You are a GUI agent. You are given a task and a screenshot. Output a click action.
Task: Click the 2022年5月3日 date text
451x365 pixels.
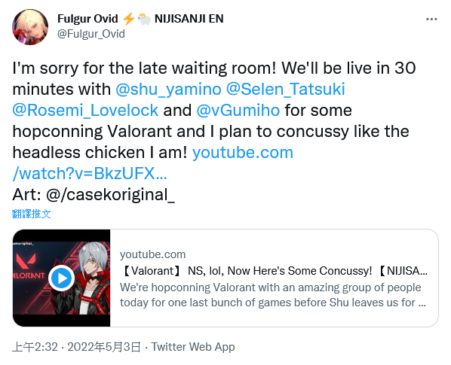click(104, 347)
